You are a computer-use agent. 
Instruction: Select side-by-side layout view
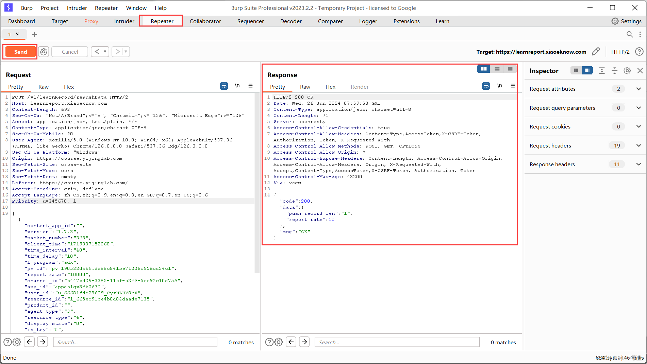(483, 69)
